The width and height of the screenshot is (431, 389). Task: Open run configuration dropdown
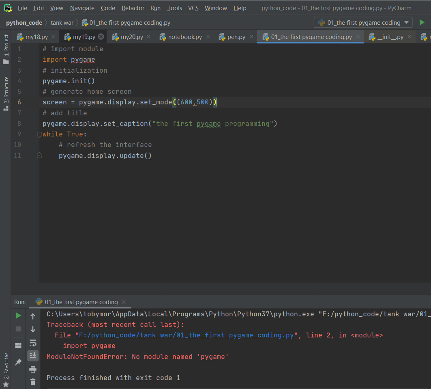click(x=363, y=23)
